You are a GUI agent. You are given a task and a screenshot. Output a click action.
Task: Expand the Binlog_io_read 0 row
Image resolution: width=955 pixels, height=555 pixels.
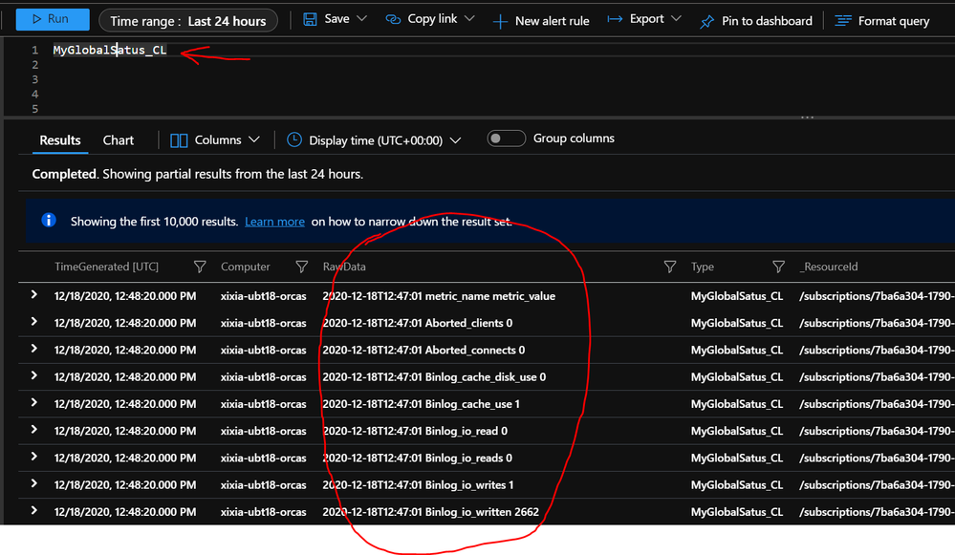34,430
